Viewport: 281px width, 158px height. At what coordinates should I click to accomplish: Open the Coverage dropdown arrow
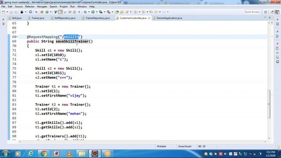[x=104, y=12]
